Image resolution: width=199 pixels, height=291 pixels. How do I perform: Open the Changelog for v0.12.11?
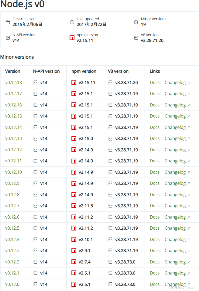(x=175, y=161)
